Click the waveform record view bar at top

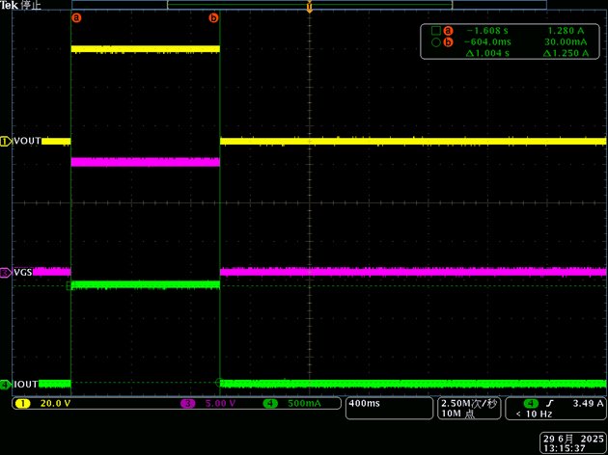(x=310, y=5)
